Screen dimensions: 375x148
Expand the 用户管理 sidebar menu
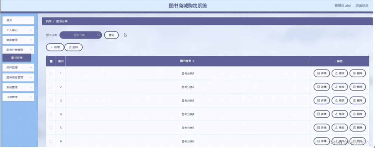18,67
